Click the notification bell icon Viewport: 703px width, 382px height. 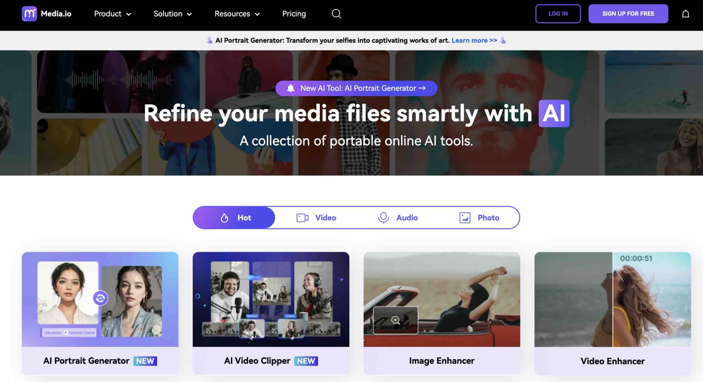686,14
